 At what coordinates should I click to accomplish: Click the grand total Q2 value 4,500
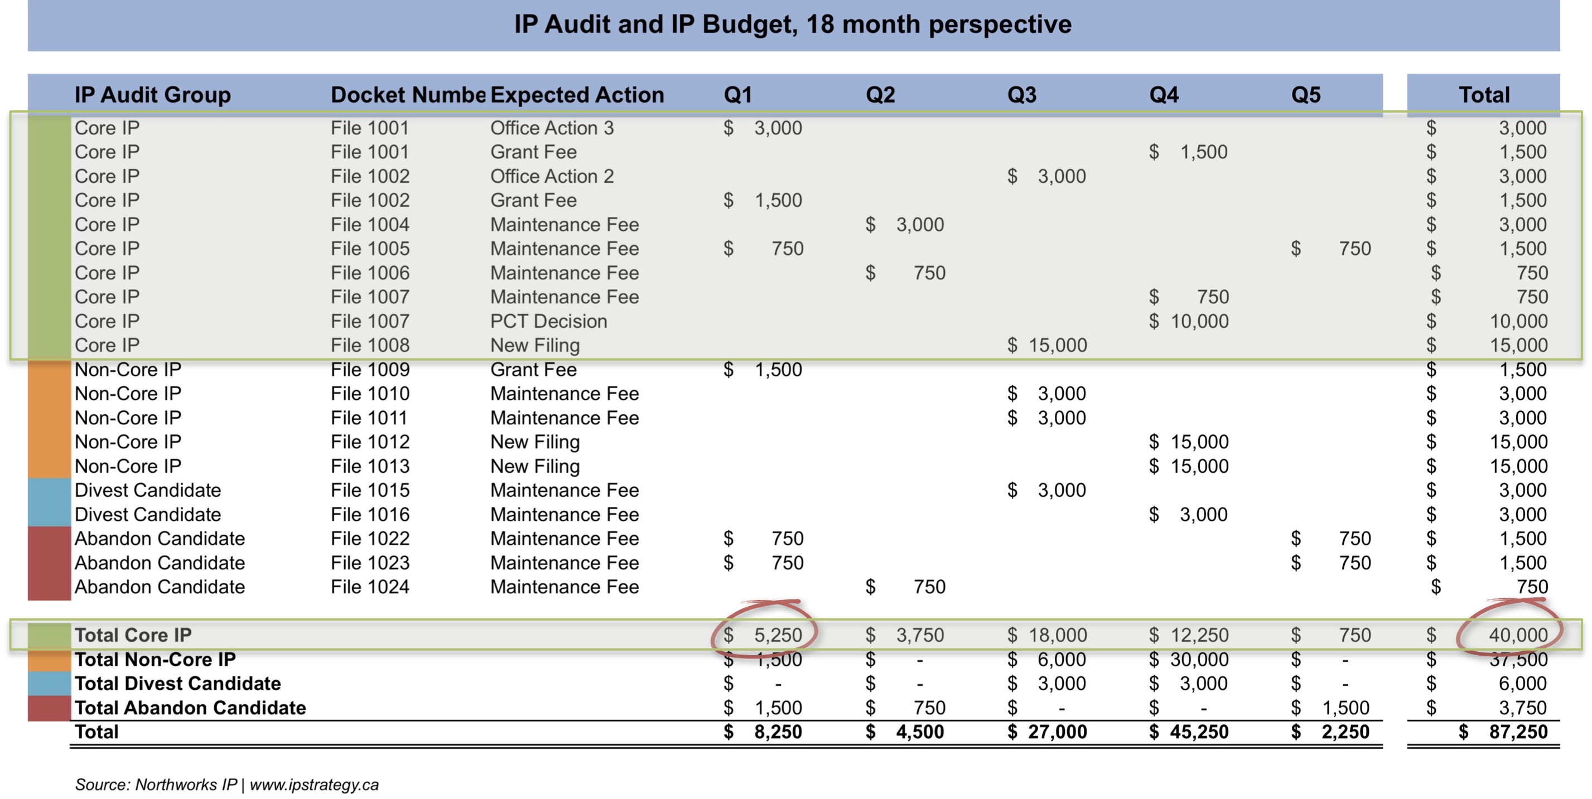click(x=920, y=732)
